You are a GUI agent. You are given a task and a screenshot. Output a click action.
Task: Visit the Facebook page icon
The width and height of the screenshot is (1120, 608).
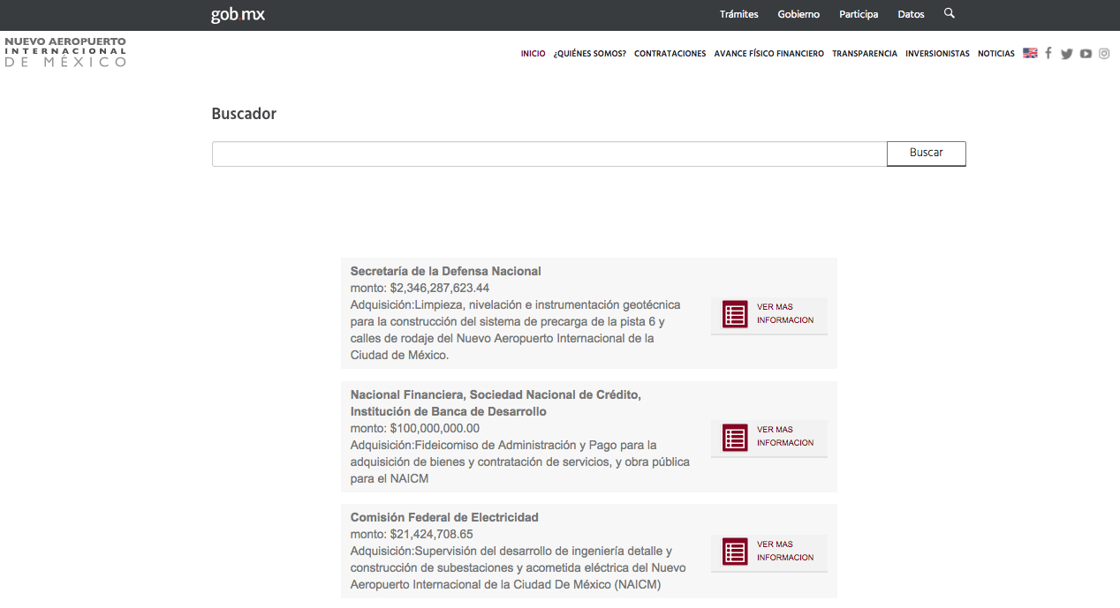[x=1048, y=53]
